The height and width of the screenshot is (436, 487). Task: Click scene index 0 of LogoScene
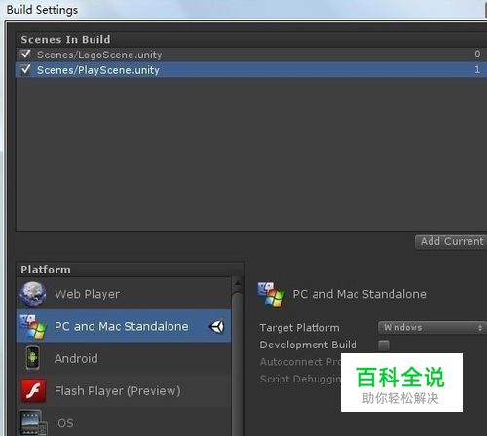pyautogui.click(x=477, y=54)
